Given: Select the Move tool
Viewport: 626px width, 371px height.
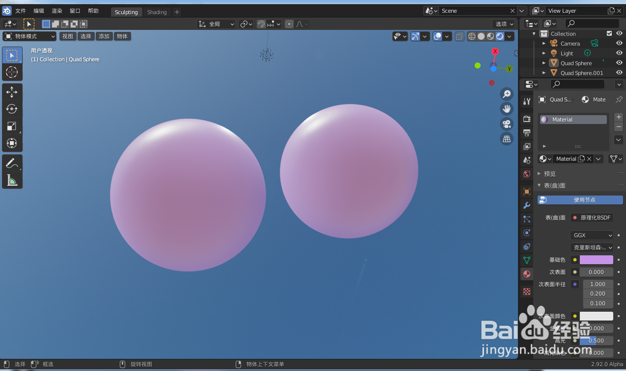Looking at the screenshot, I should [12, 92].
